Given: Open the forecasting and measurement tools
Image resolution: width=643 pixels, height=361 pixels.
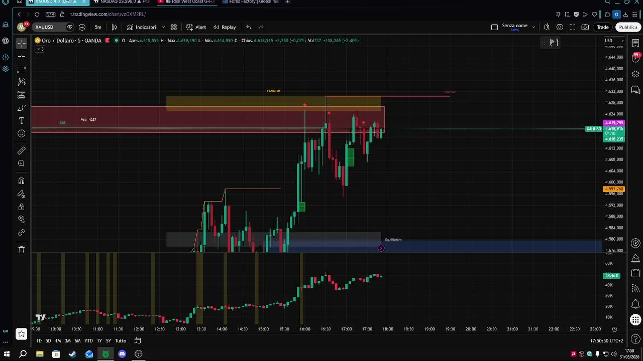Looking at the screenshot, I should click(21, 95).
